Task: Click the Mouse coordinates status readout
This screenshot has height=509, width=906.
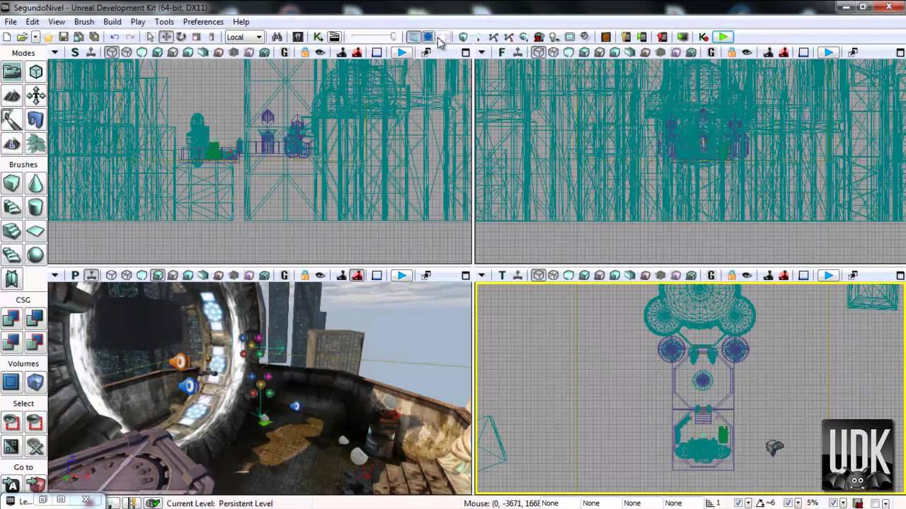Action: click(x=502, y=503)
